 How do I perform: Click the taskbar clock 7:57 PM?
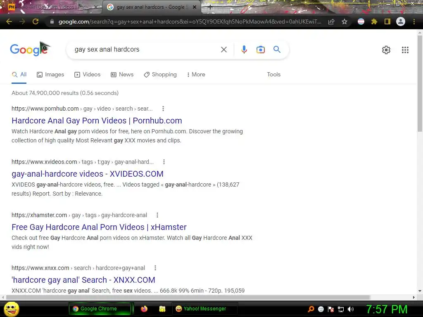coord(386,309)
